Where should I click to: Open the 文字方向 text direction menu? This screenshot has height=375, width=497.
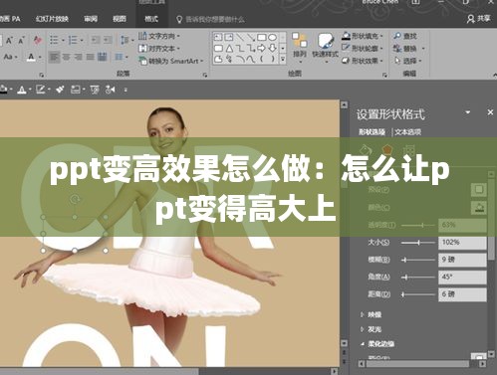(x=159, y=36)
